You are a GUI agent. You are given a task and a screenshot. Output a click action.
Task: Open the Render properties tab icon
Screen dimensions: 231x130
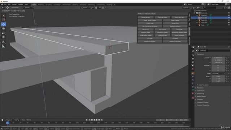(193, 55)
